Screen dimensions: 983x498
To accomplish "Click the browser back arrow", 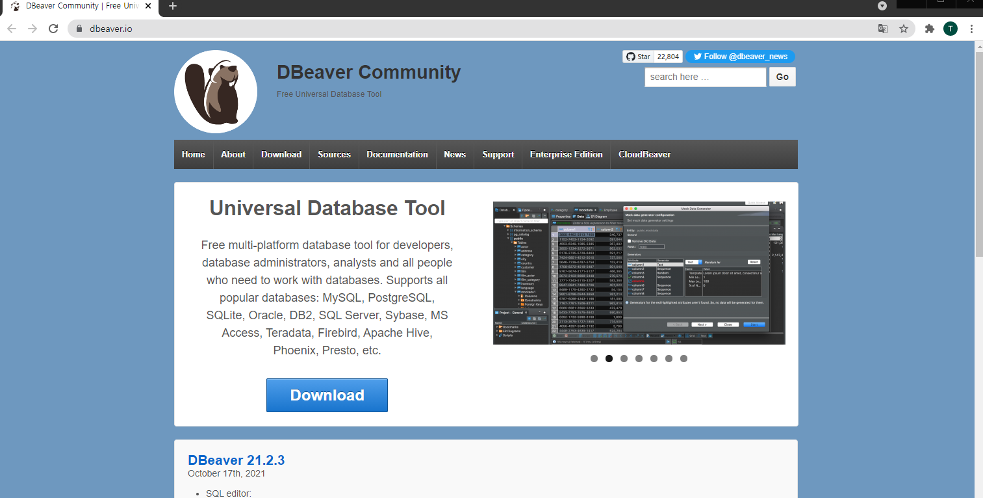I will tap(12, 29).
